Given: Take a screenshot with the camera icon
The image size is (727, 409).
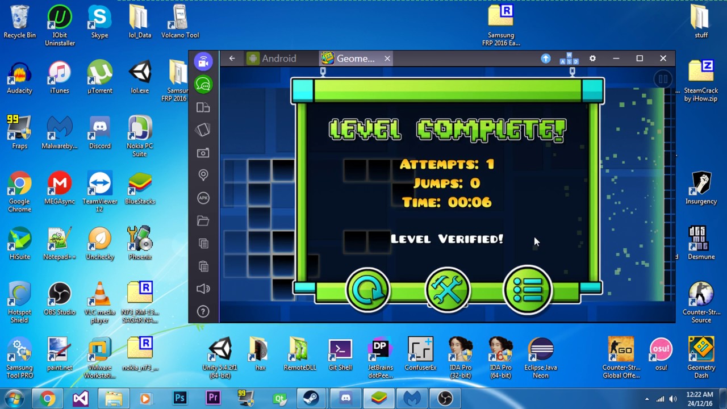Looking at the screenshot, I should [203, 153].
